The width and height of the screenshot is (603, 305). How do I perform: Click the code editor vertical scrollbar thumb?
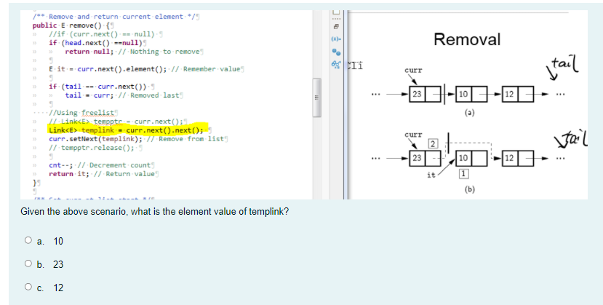(x=316, y=98)
